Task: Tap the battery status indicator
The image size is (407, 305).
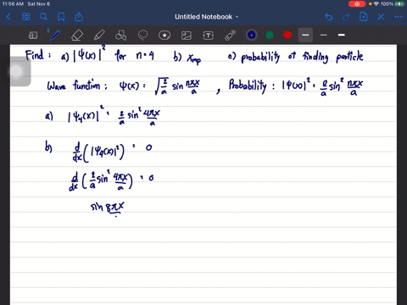Action: (x=399, y=4)
